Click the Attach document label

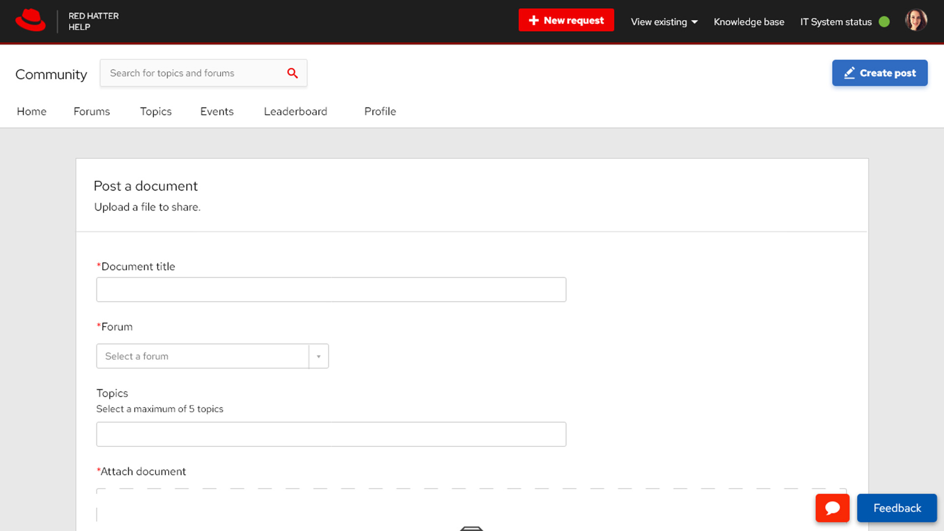(141, 471)
